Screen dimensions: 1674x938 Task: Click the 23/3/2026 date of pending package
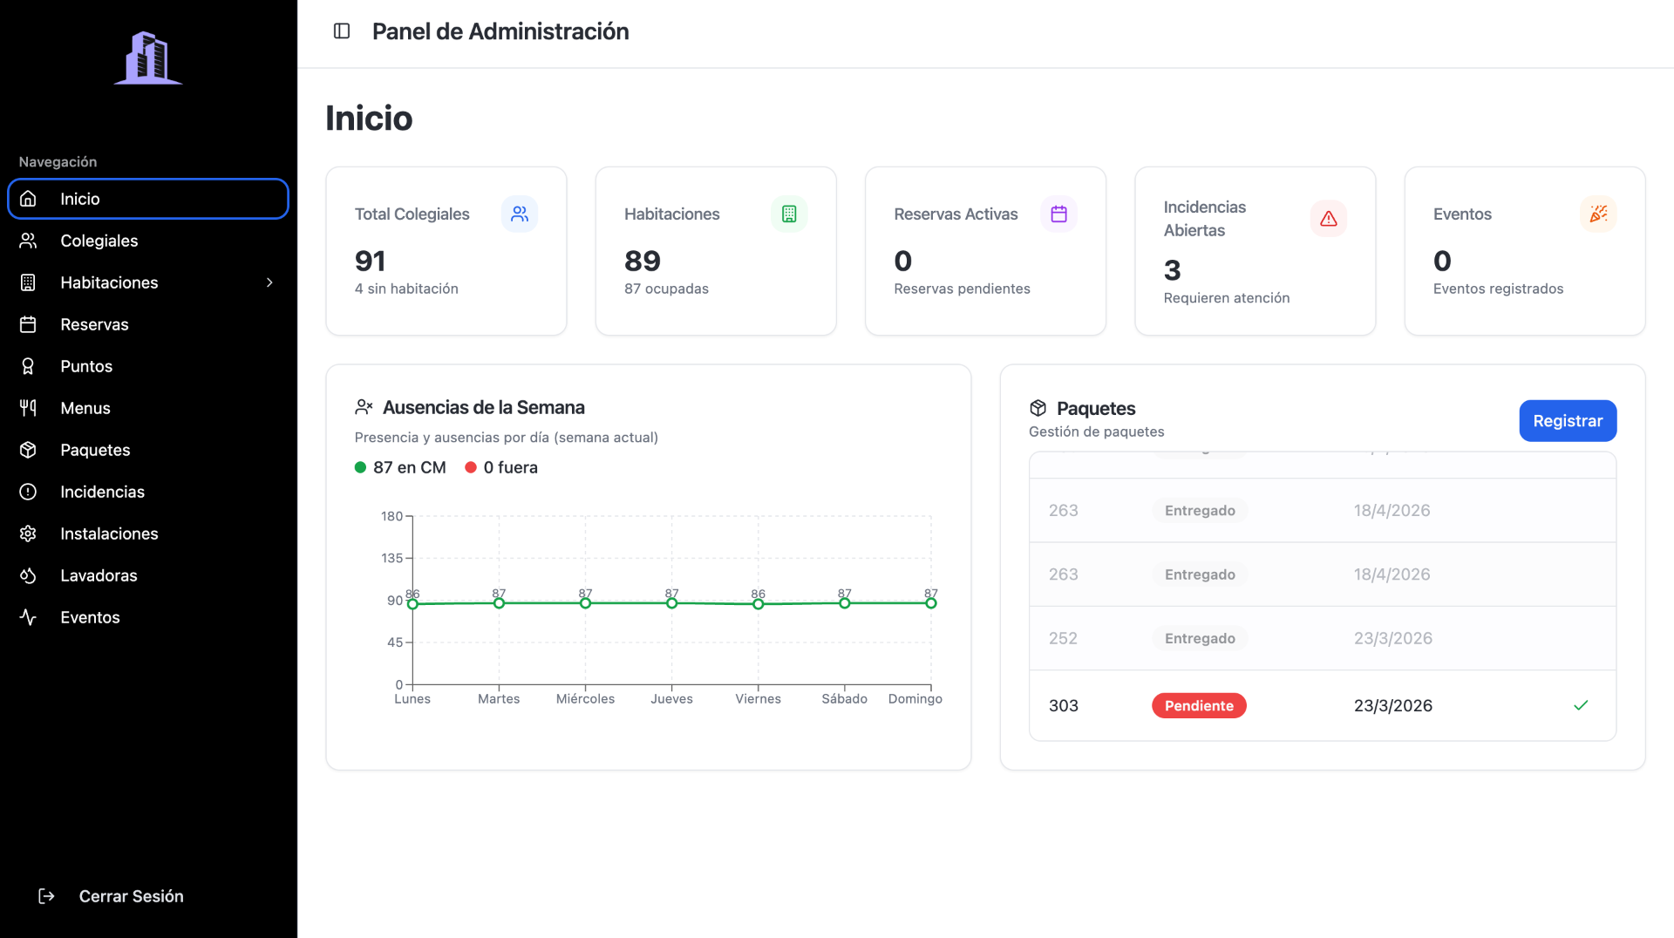[x=1392, y=705]
